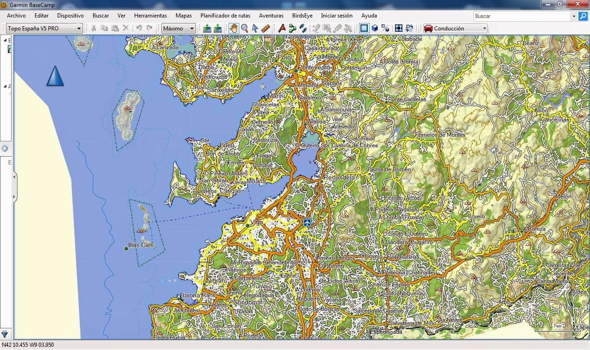Click the Paste clipboard icon

(115, 28)
